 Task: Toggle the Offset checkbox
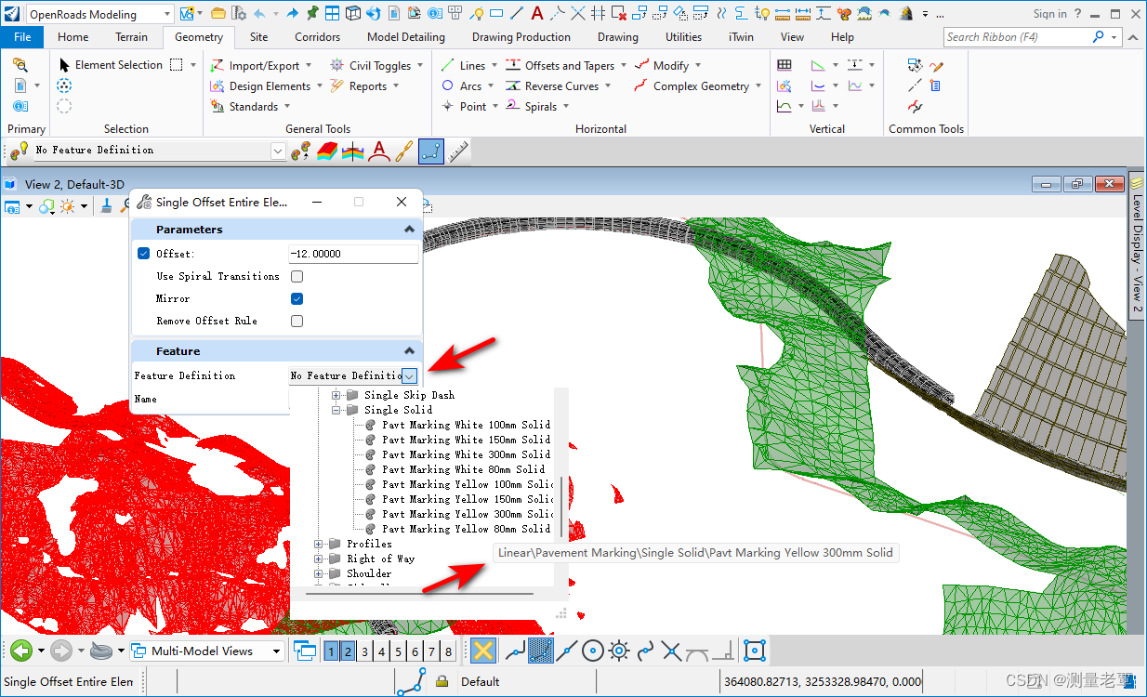click(143, 254)
